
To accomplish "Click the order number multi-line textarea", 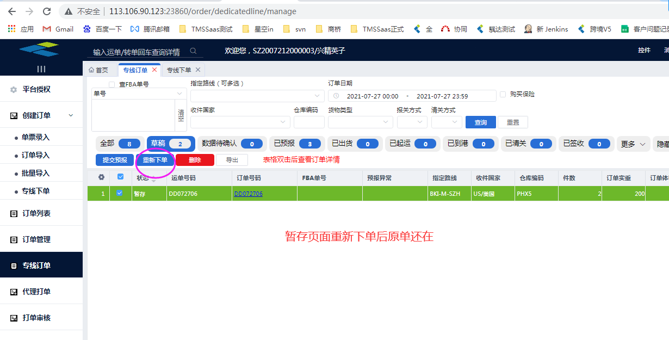I will point(133,115).
